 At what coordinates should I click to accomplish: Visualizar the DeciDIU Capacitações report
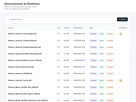point(93,54)
